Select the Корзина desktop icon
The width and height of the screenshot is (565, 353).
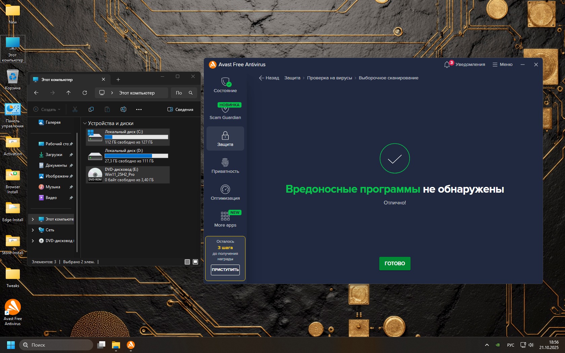(x=13, y=80)
